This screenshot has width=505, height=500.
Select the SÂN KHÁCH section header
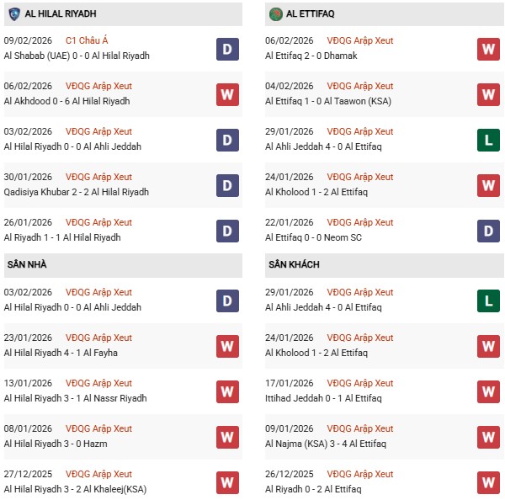point(295,264)
